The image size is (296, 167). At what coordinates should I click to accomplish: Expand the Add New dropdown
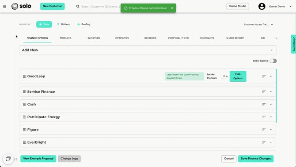click(x=148, y=50)
